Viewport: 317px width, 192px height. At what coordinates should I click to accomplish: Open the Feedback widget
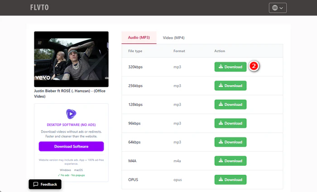click(45, 184)
